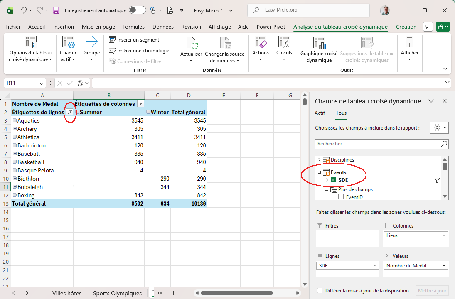The image size is (455, 299).
Task: Open the Insertion ribbon tab
Action: [x=63, y=27]
